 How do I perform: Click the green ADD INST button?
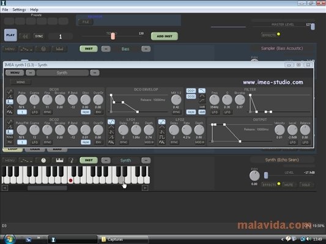click(165, 36)
